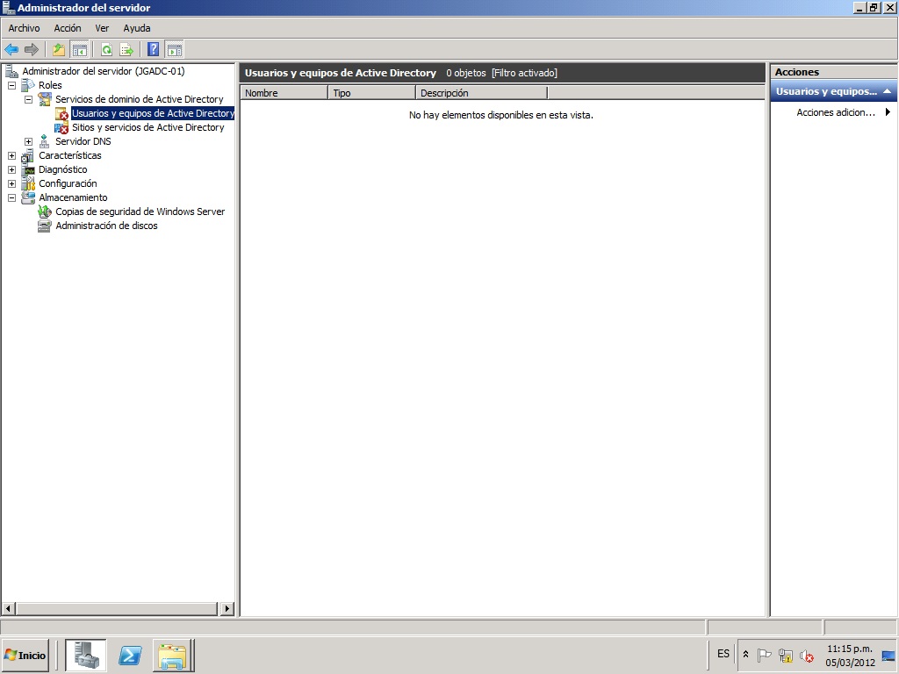Select Configuración in the tree
Image resolution: width=899 pixels, height=674 pixels.
(x=68, y=183)
